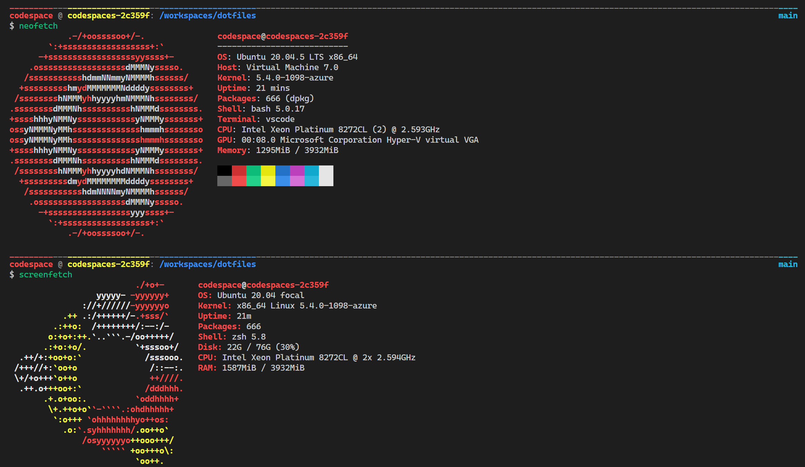Viewport: 805px width, 467px height.
Task: Click the '`oo++.' last line of the screenfetch logo
Action: pos(150,461)
